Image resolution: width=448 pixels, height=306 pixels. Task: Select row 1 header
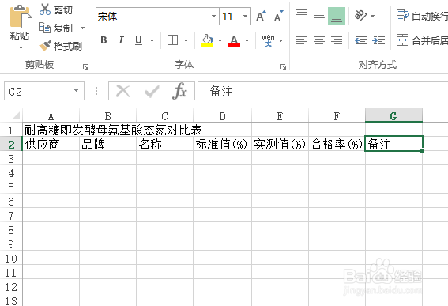tap(11, 130)
